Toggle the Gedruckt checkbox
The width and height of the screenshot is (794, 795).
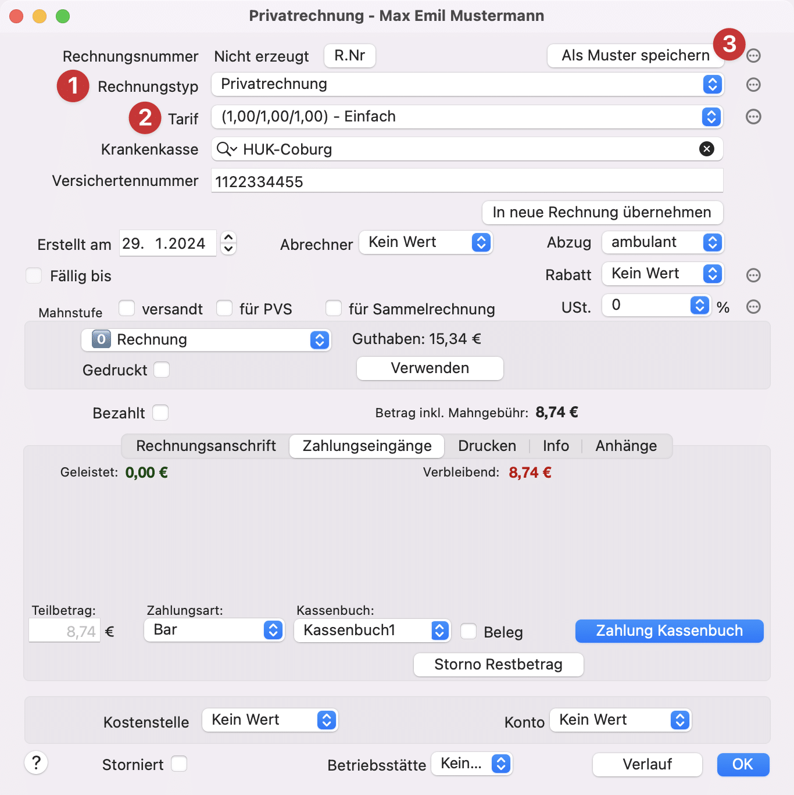(x=162, y=370)
